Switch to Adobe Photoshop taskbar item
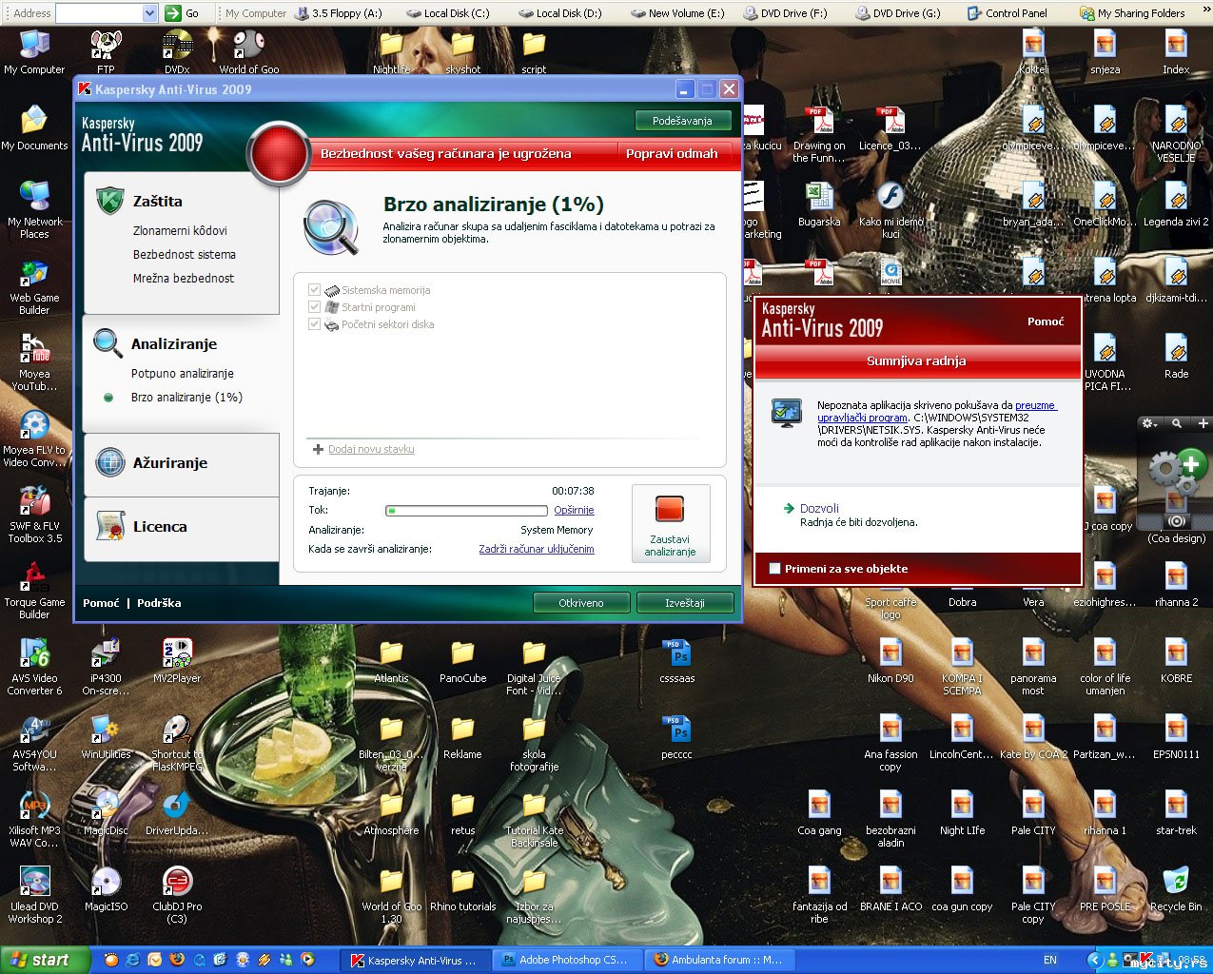Viewport: 1213px width, 974px height. pyautogui.click(x=567, y=960)
